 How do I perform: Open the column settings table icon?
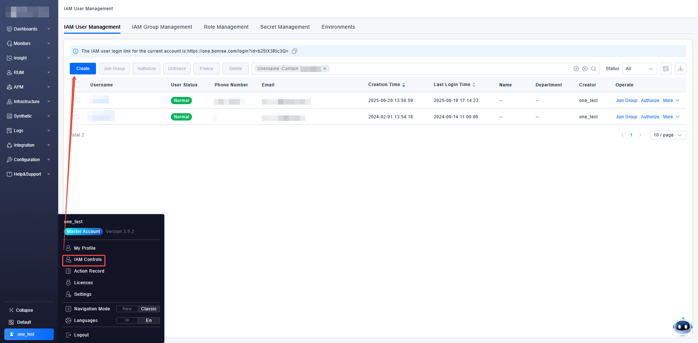tap(666, 69)
